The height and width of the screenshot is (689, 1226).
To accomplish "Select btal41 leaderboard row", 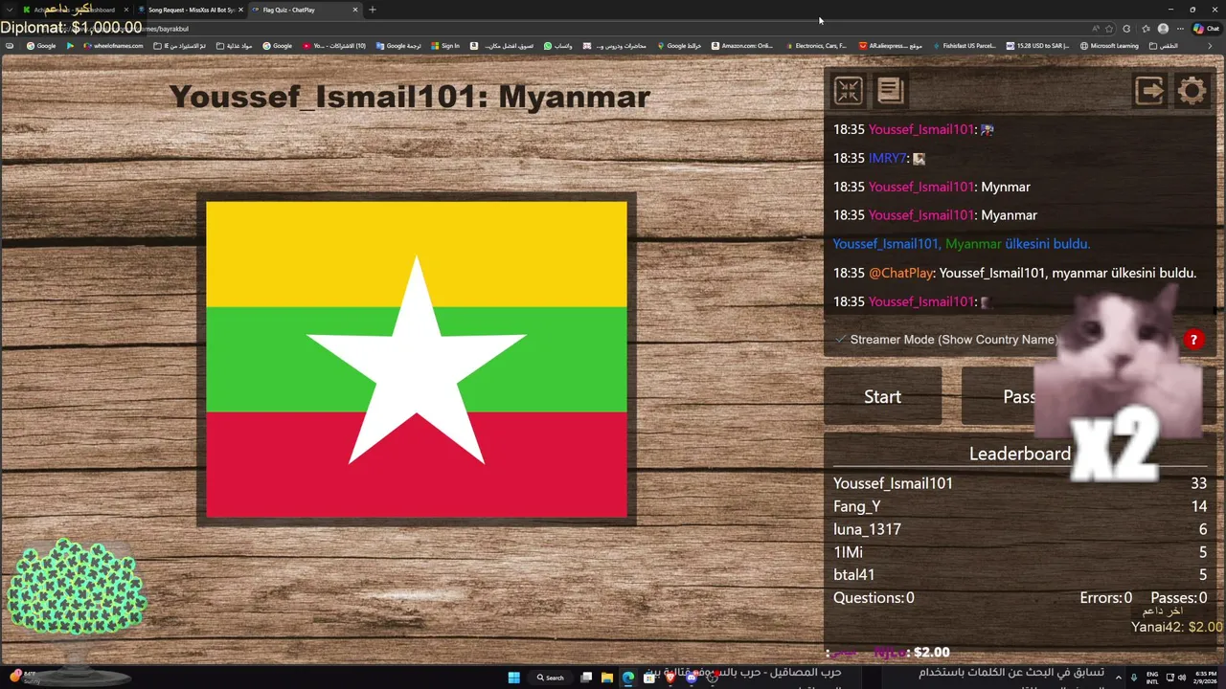I will point(1020,575).
